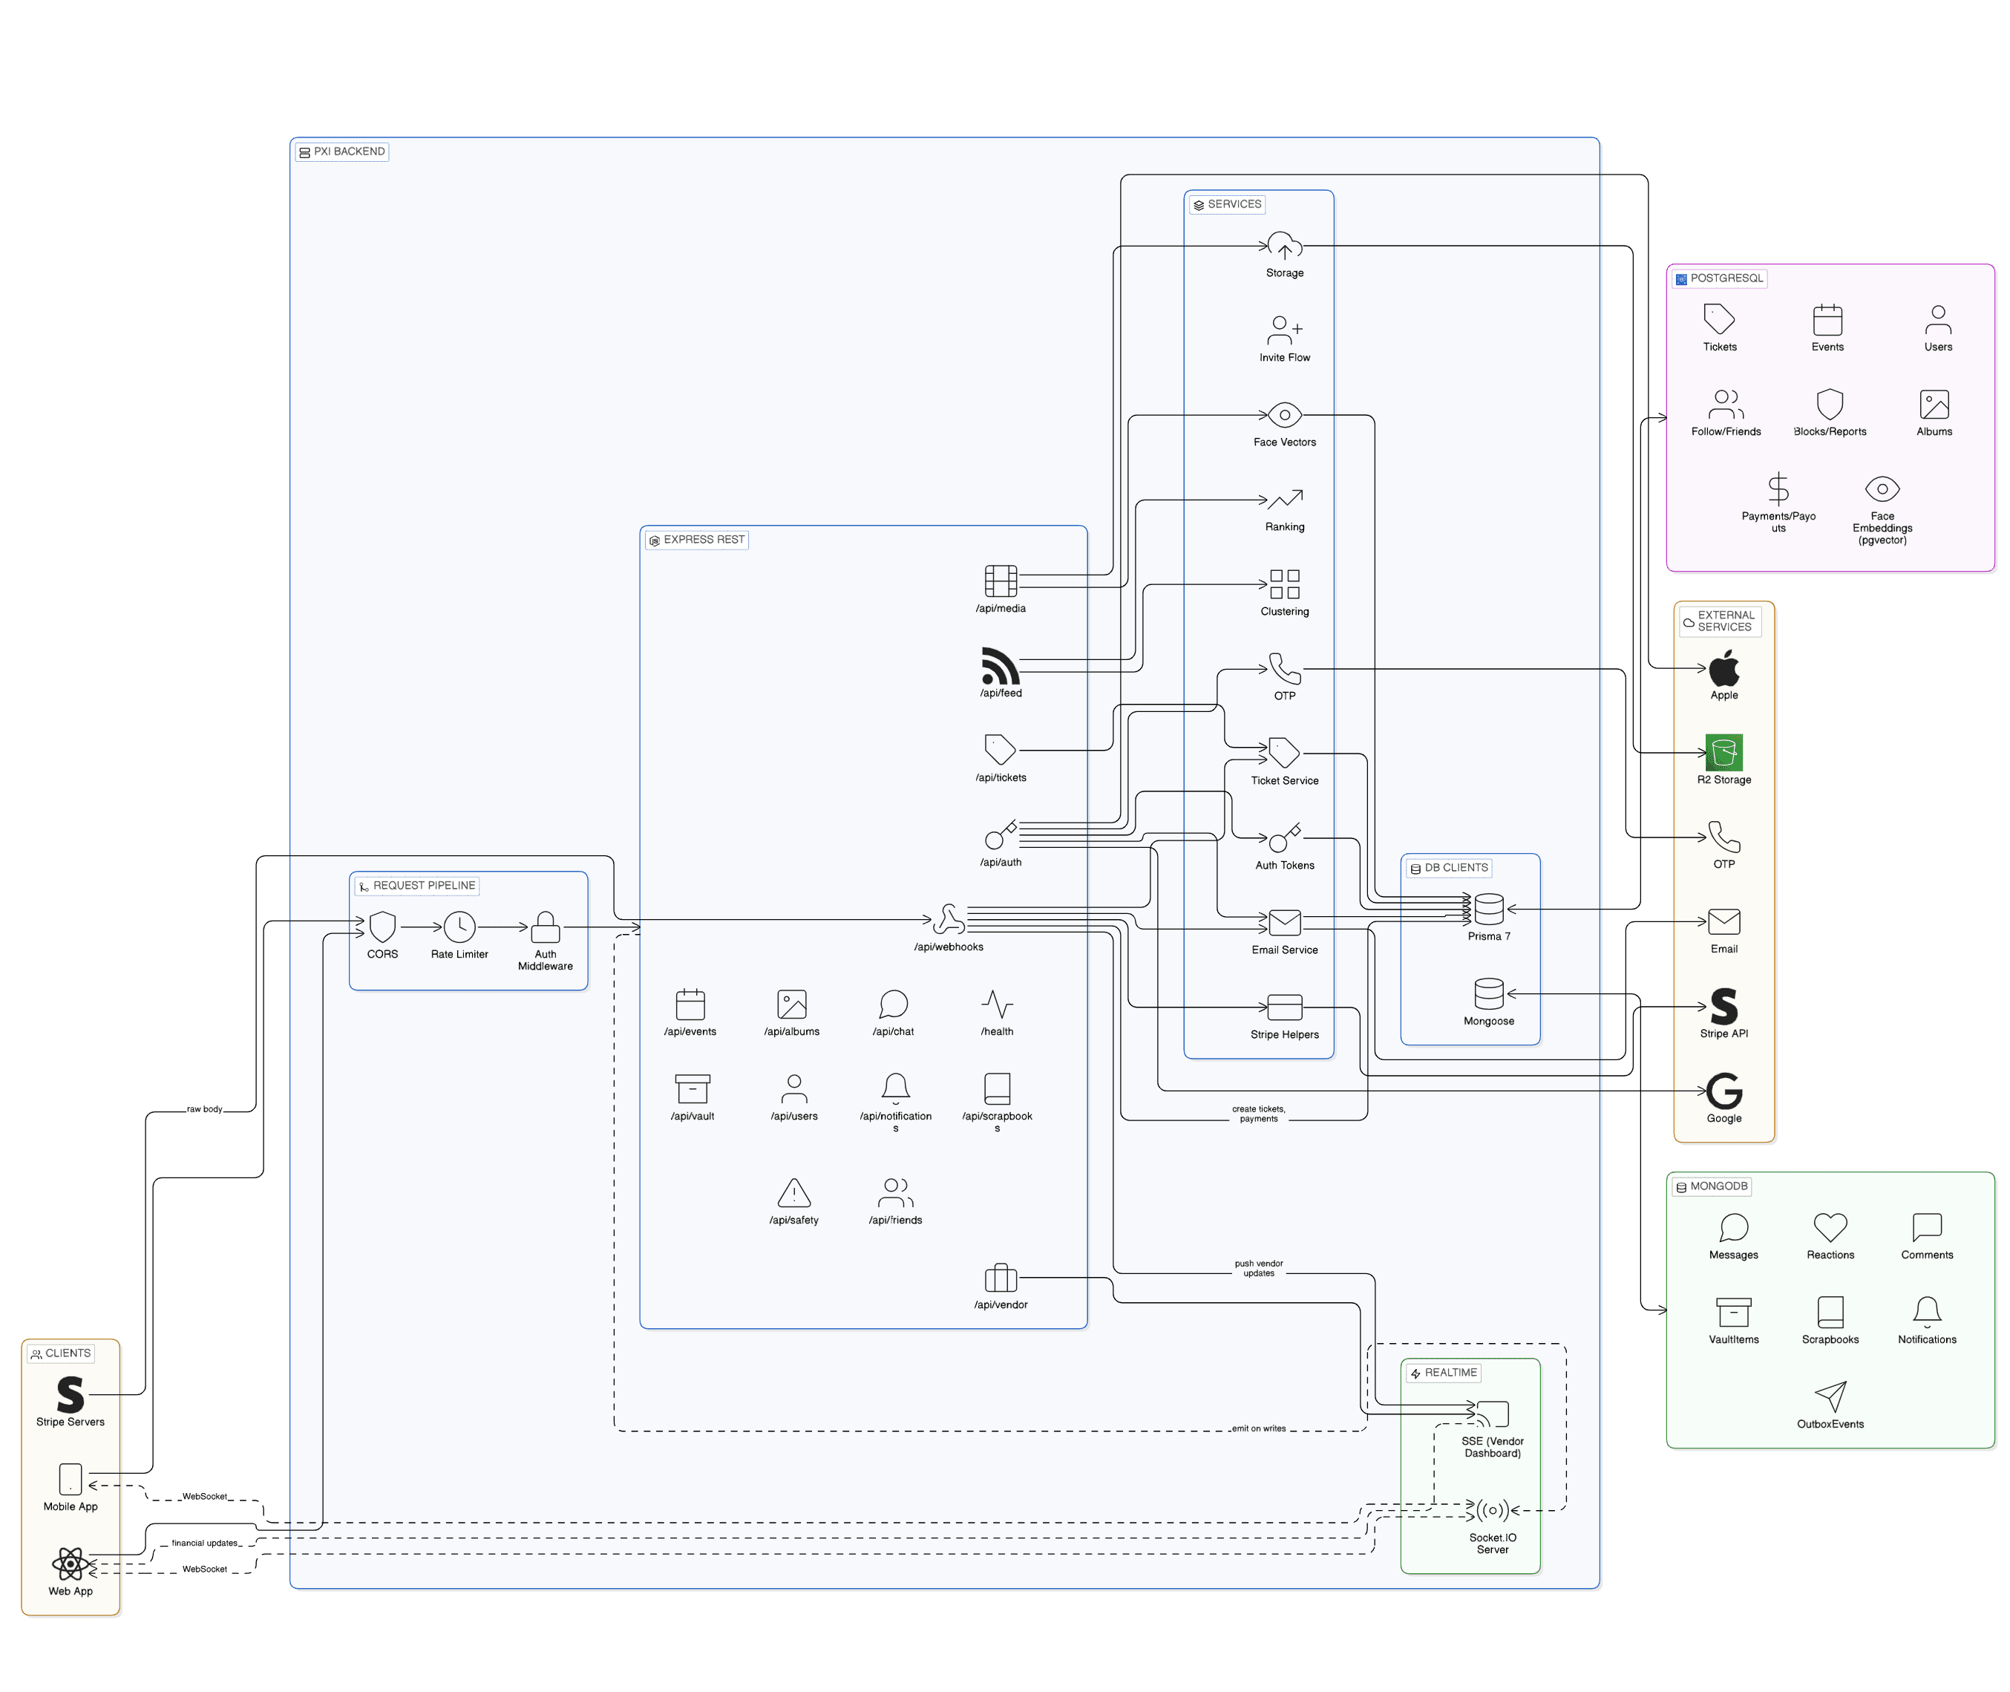Image resolution: width=2010 pixels, height=1692 pixels.
Task: Select the Reactions heart icon
Action: [x=1830, y=1226]
